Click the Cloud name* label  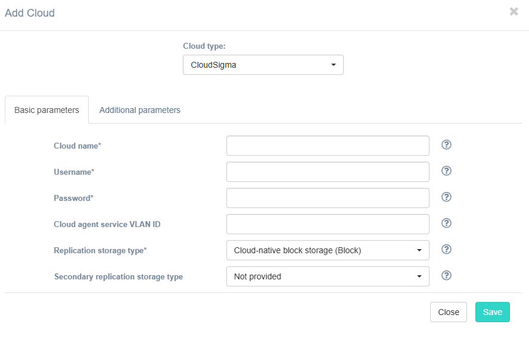click(77, 146)
